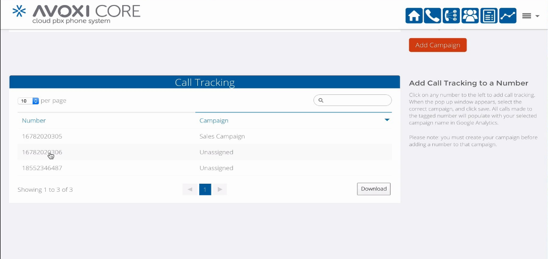Open the call flow routing icon

pos(451,16)
